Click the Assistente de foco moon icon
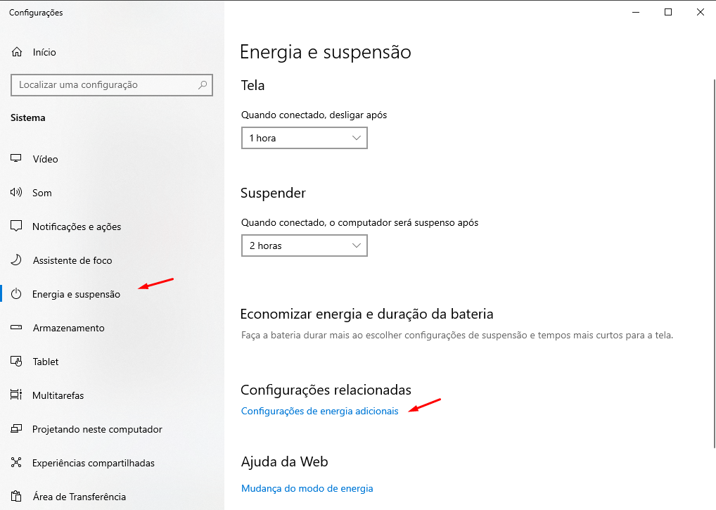This screenshot has height=510, width=716. pos(17,260)
